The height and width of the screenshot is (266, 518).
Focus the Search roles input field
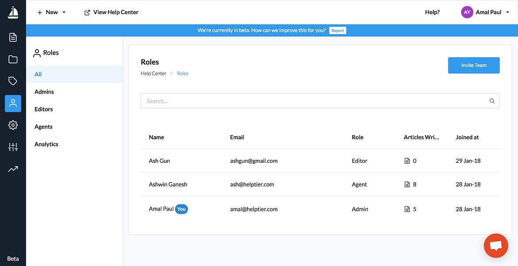click(320, 101)
